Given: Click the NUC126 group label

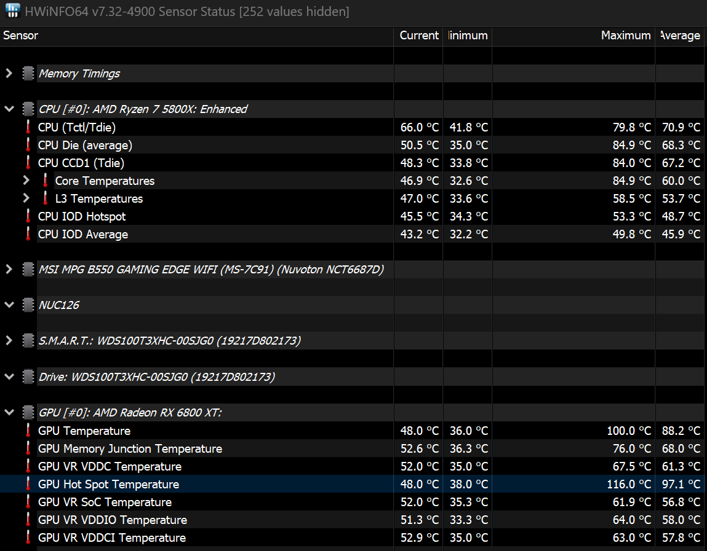Looking at the screenshot, I should (x=58, y=305).
